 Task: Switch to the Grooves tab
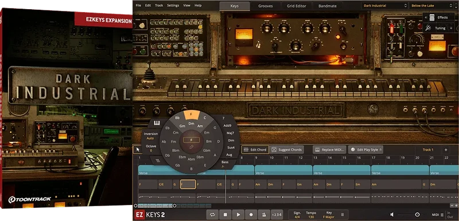[x=265, y=6]
